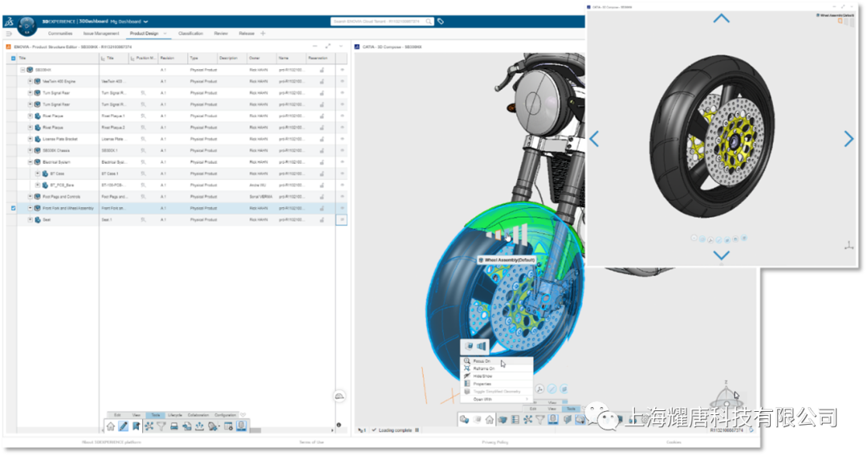Expand the VeeTwin 400 Engine node
Image resolution: width=867 pixels, height=456 pixels.
[x=31, y=81]
